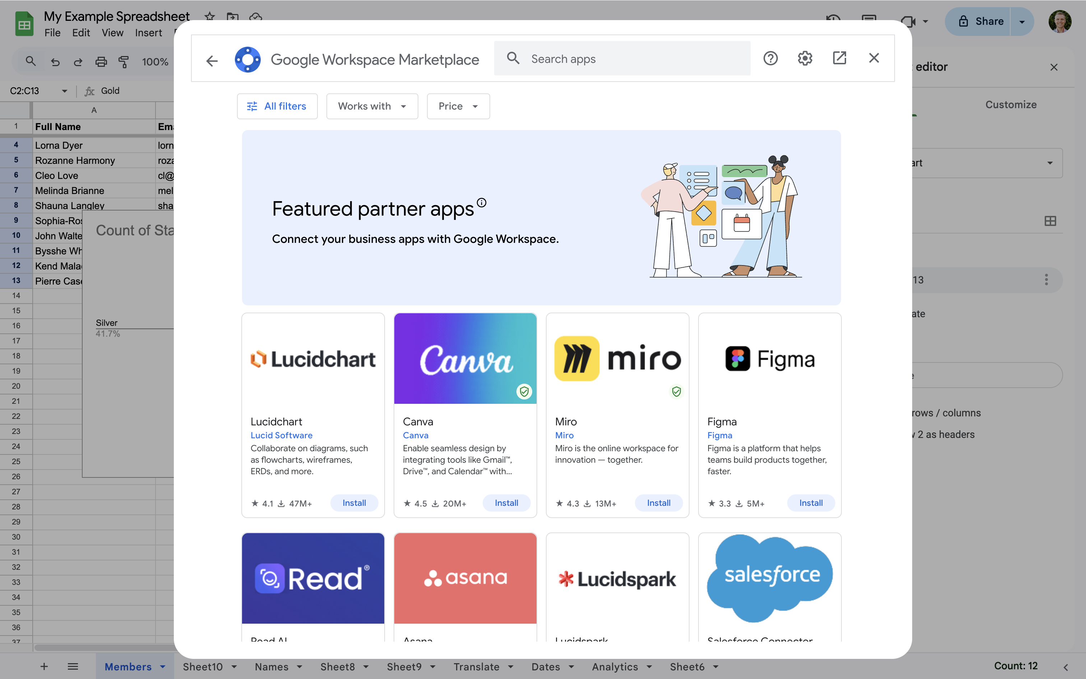Open the Price filter dropdown
This screenshot has width=1086, height=679.
457,106
